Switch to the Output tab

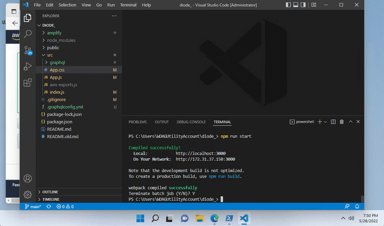click(x=161, y=122)
